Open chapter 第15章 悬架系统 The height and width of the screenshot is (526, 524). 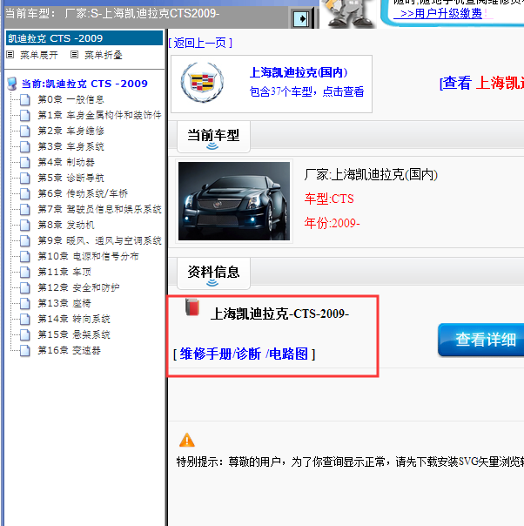tap(74, 334)
